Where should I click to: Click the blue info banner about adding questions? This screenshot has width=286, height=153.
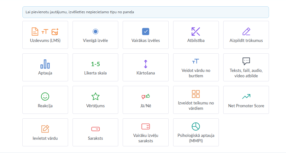tap(145, 12)
